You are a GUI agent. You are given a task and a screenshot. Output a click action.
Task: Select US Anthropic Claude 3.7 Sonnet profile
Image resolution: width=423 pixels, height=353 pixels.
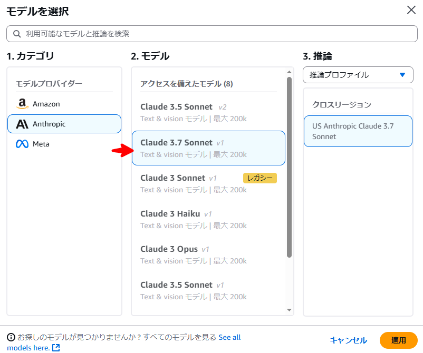tap(358, 131)
